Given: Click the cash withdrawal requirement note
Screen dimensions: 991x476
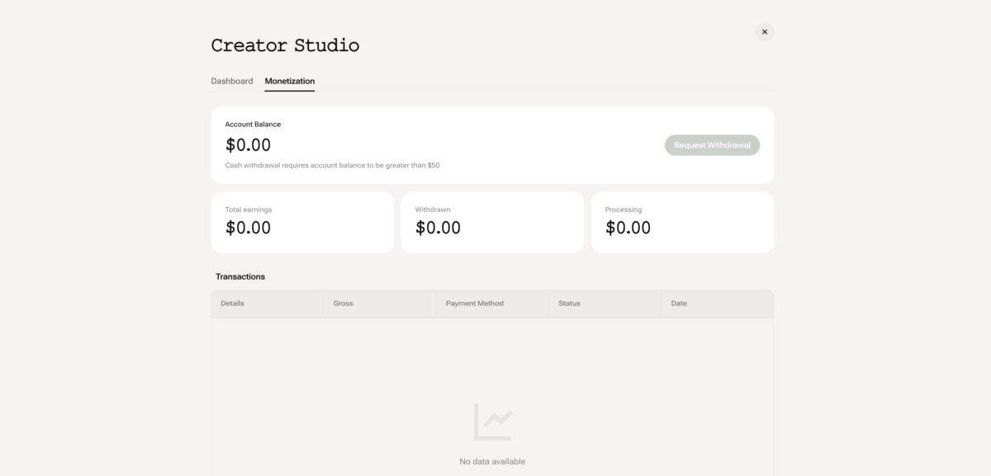Looking at the screenshot, I should [332, 165].
